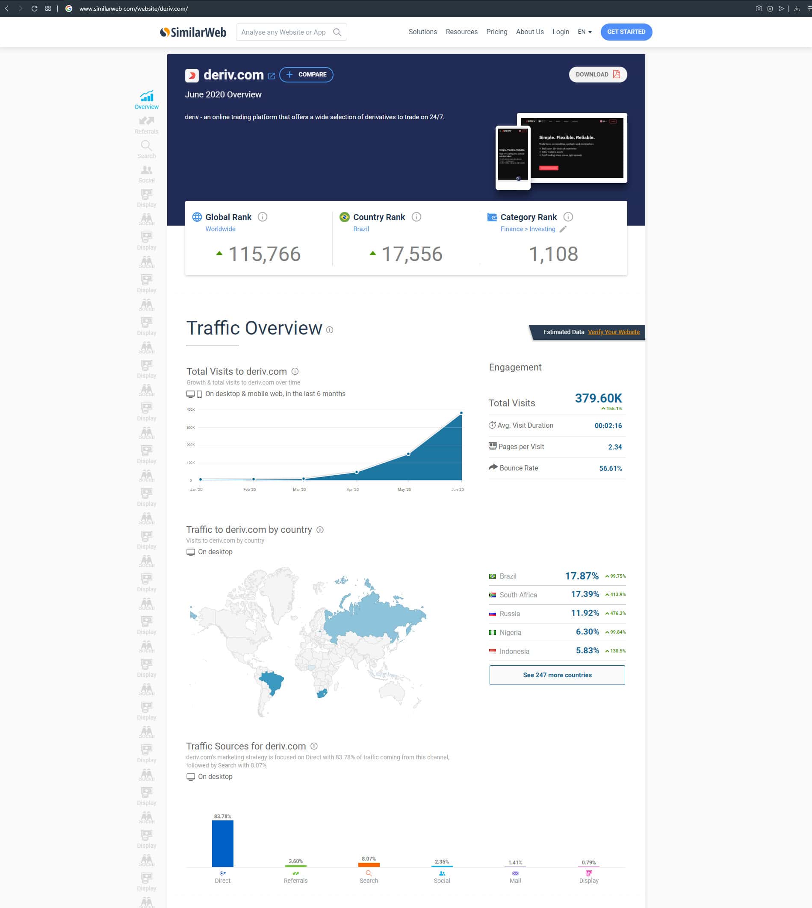This screenshot has height=908, width=812.
Task: Click the GET STARTED button
Action: tap(626, 32)
